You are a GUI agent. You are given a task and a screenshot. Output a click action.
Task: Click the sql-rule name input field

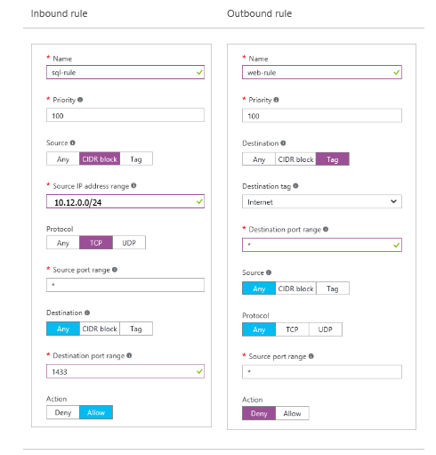(125, 72)
